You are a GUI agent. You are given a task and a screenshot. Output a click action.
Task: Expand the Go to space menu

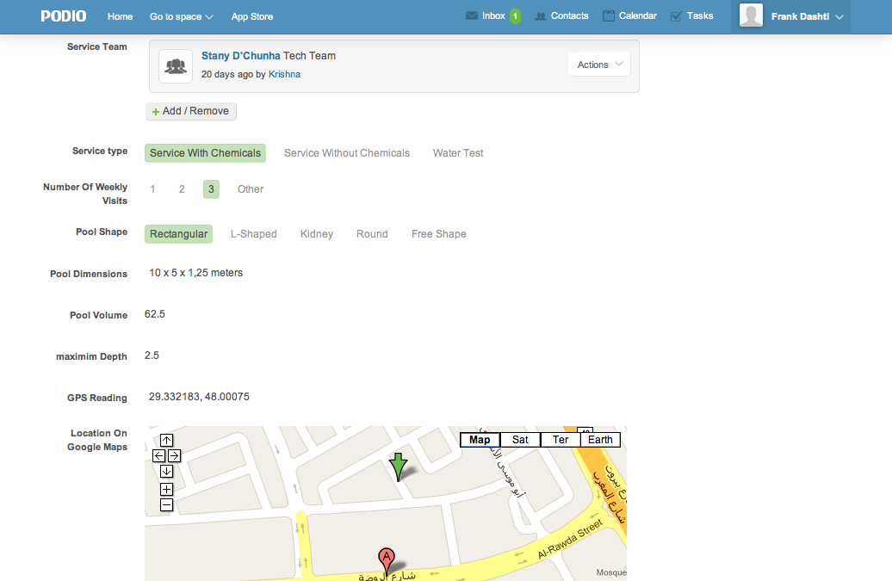pos(181,16)
